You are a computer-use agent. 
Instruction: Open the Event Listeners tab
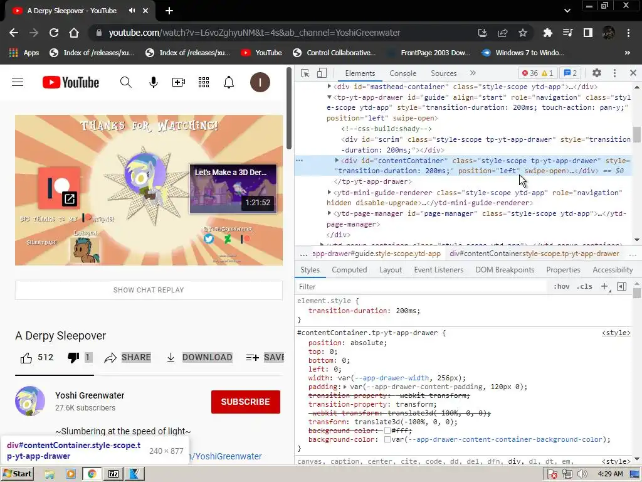click(x=438, y=270)
